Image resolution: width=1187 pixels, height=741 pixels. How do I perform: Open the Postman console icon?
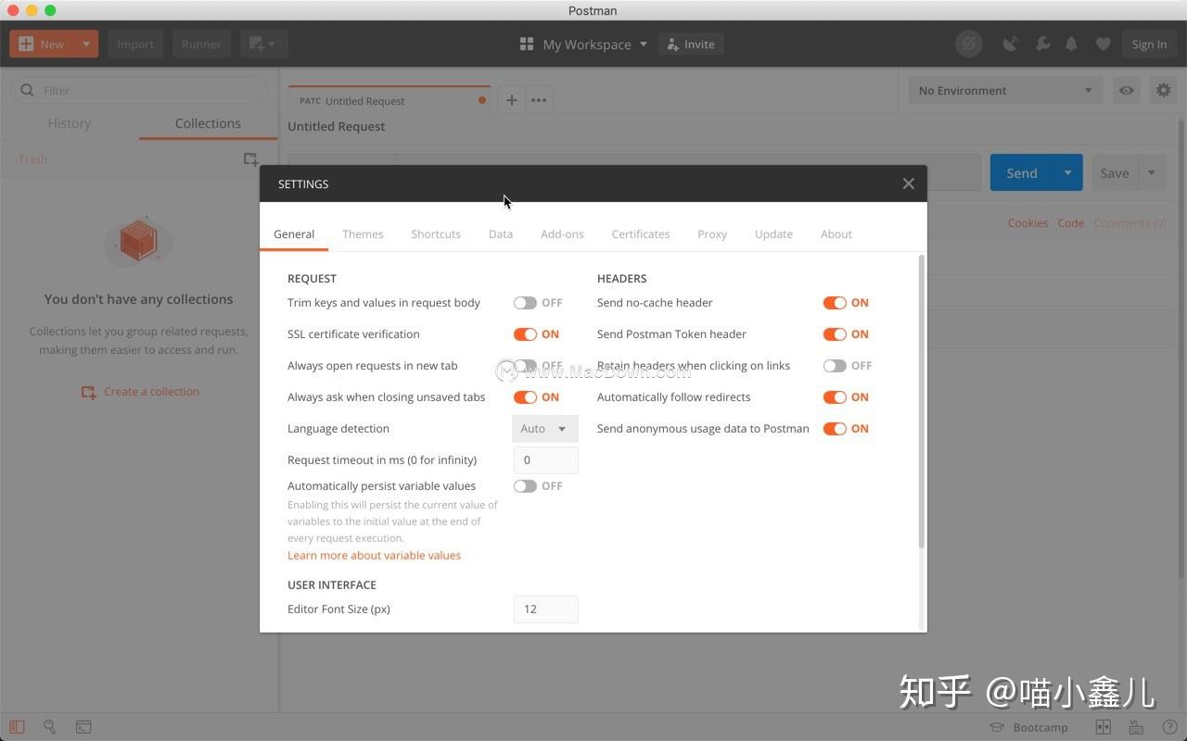coord(83,727)
